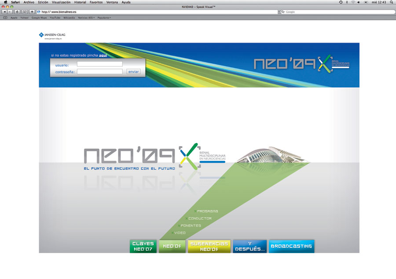Open Spotlight search
Image resolution: width=396 pixels, height=279 pixels.
pos(392,2)
